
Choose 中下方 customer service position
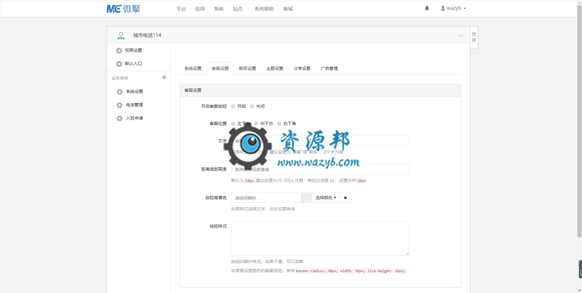point(256,123)
